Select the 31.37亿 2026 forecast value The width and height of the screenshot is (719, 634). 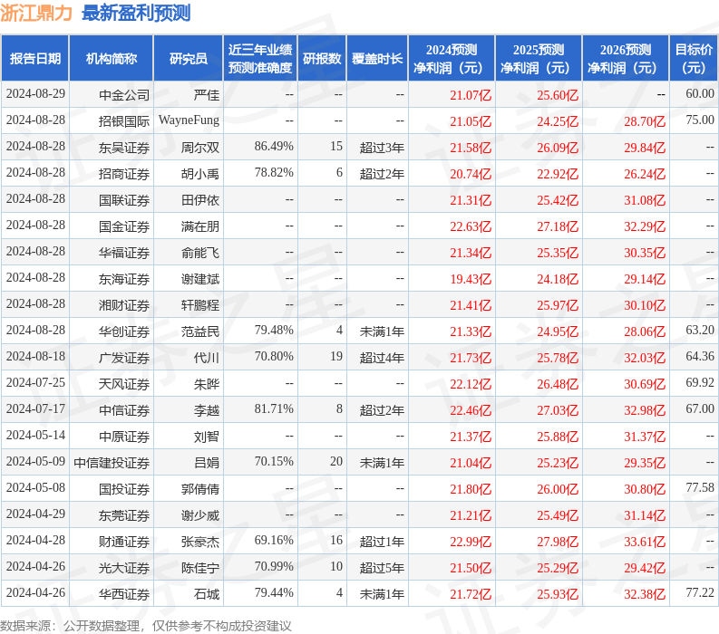[645, 437]
